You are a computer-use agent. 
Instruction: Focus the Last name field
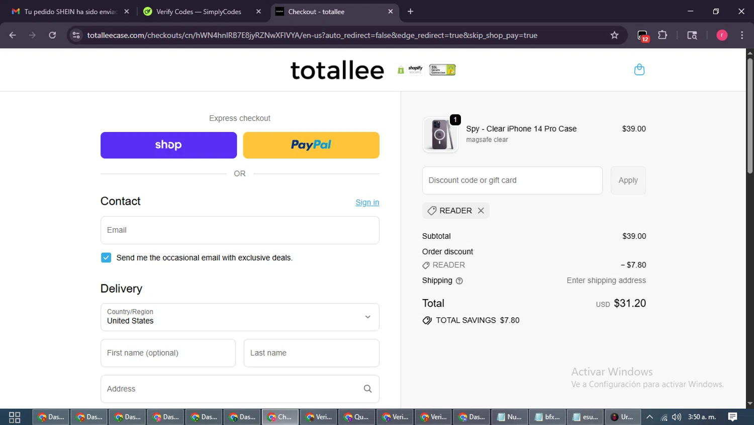[311, 353]
